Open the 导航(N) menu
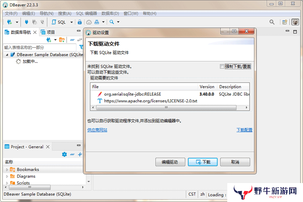Screen dimensions: 303x202 coord(47,14)
